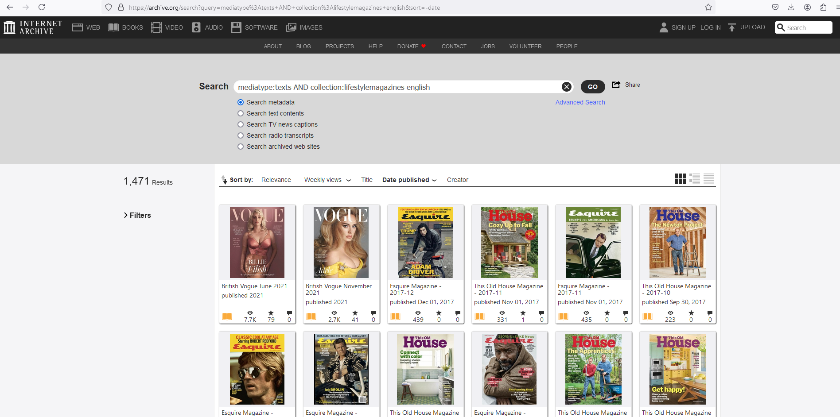Image resolution: width=840 pixels, height=417 pixels.
Task: Click browser back arrow
Action: pos(10,7)
